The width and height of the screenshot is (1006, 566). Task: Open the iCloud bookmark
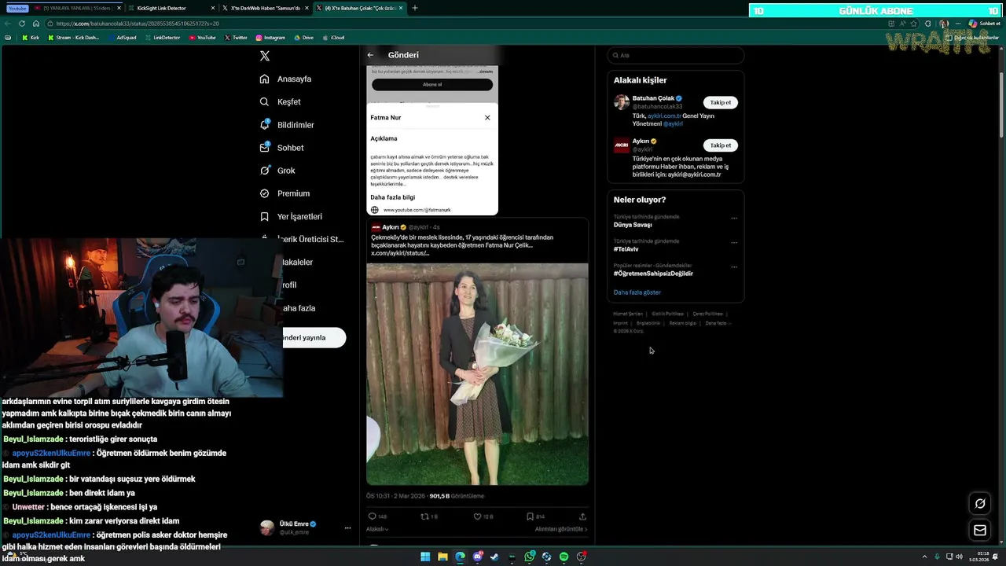click(x=333, y=38)
